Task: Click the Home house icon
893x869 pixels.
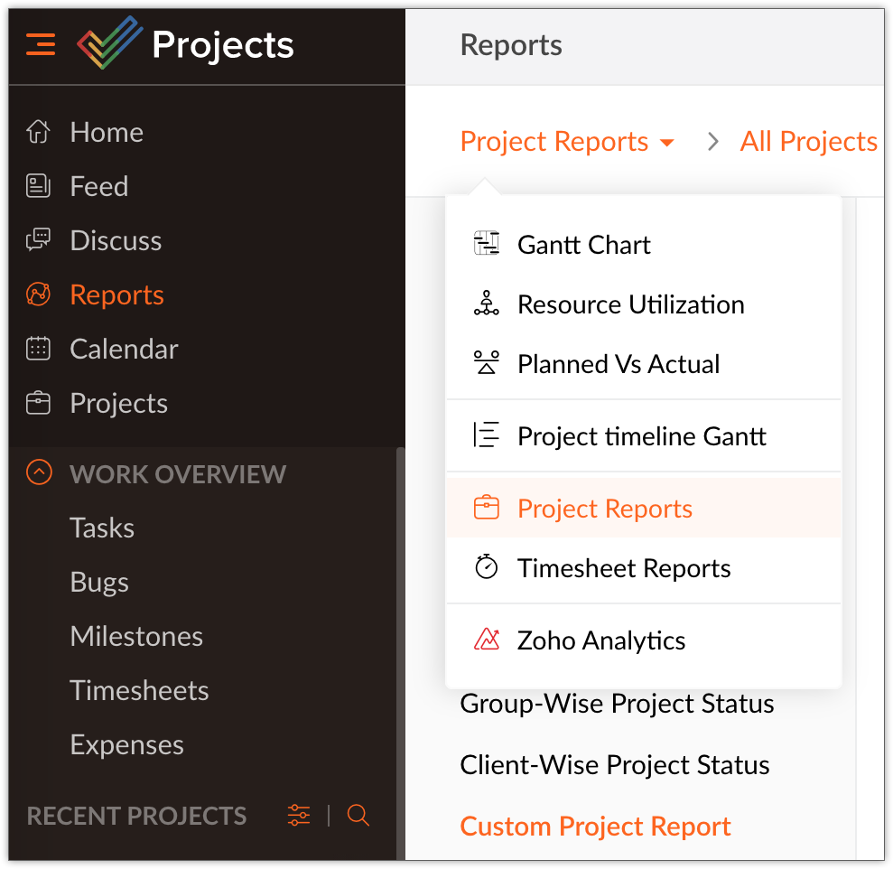Action: (x=38, y=132)
